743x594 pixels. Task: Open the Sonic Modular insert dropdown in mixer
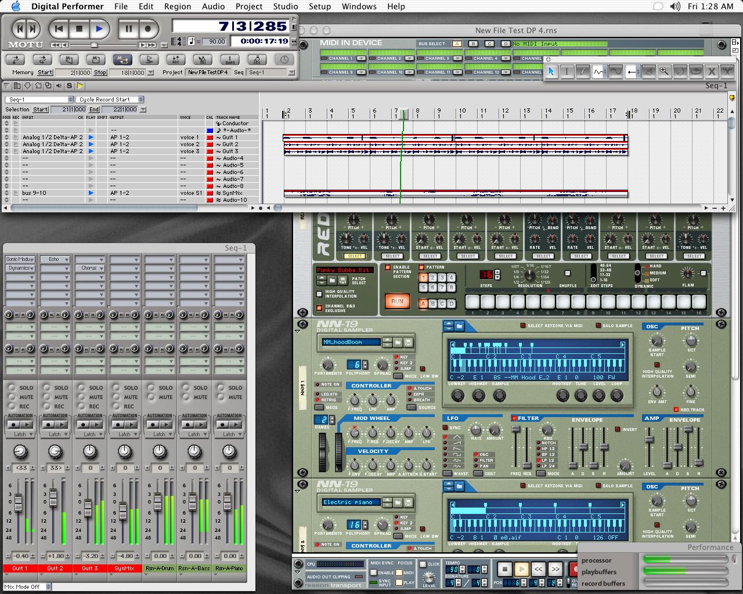coord(20,259)
